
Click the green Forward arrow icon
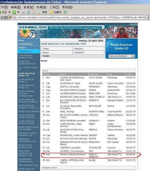pyautogui.click(x=14, y=12)
